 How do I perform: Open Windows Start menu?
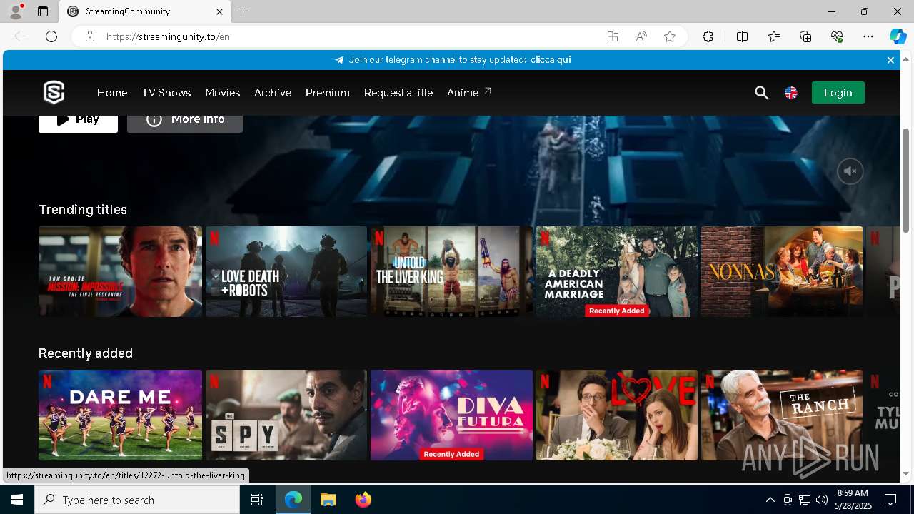(x=17, y=500)
